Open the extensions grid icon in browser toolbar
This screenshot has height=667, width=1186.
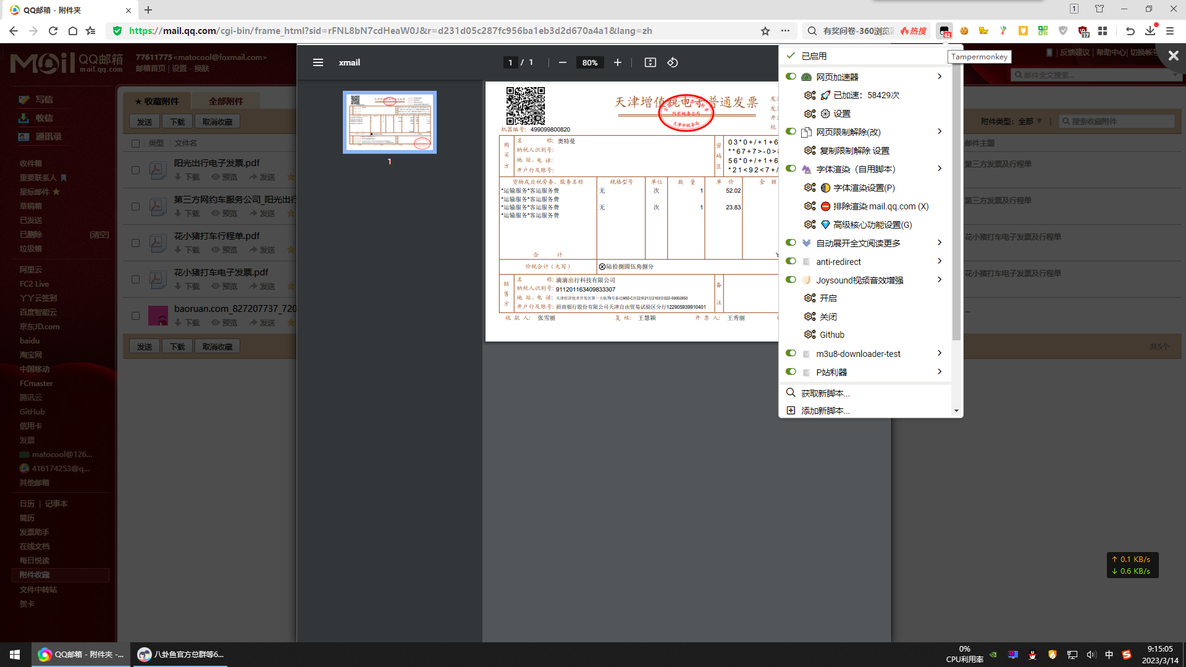coord(1103,31)
